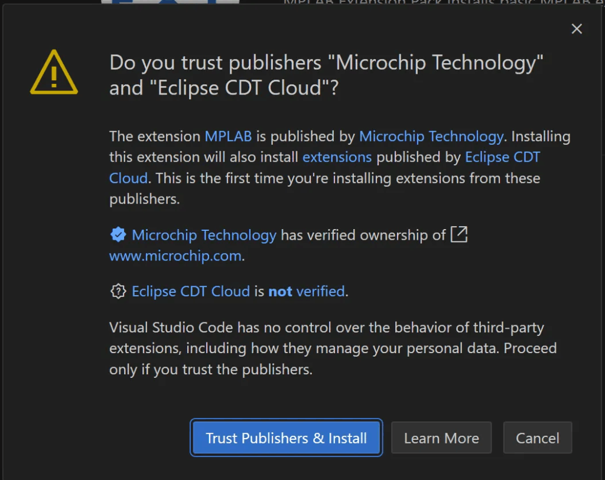Click the Learn More button
605x480 pixels.
[x=441, y=438]
